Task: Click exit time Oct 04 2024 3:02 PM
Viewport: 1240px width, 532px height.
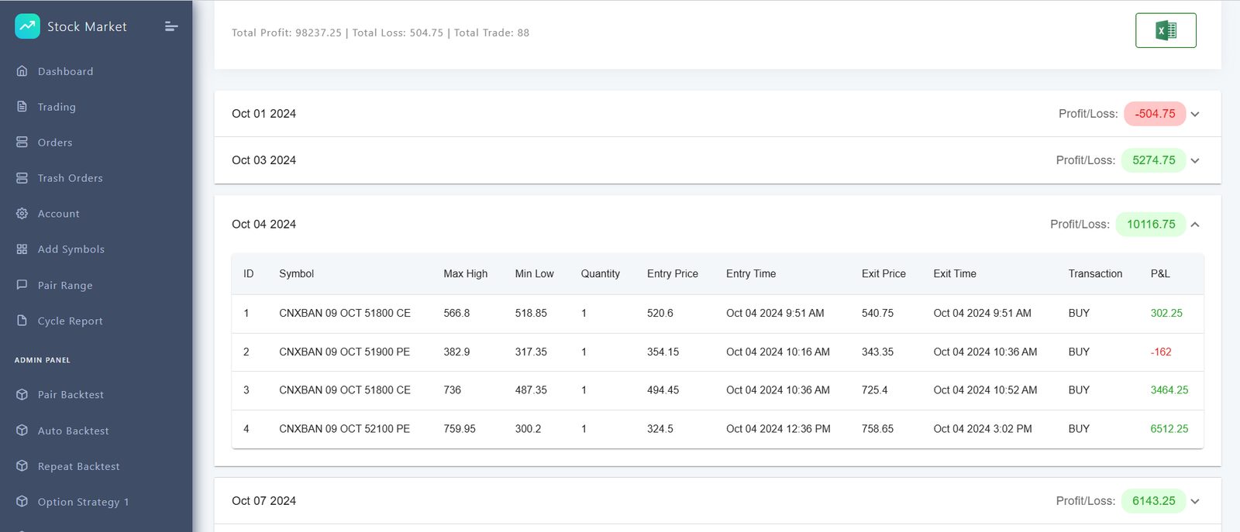Action: point(983,429)
